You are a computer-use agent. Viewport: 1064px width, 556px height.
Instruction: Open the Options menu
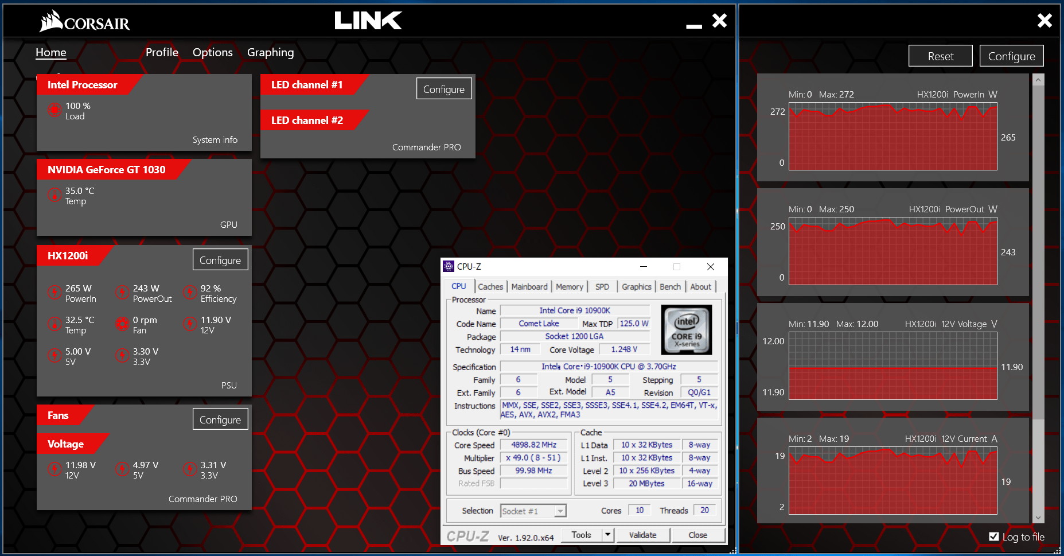pyautogui.click(x=213, y=52)
